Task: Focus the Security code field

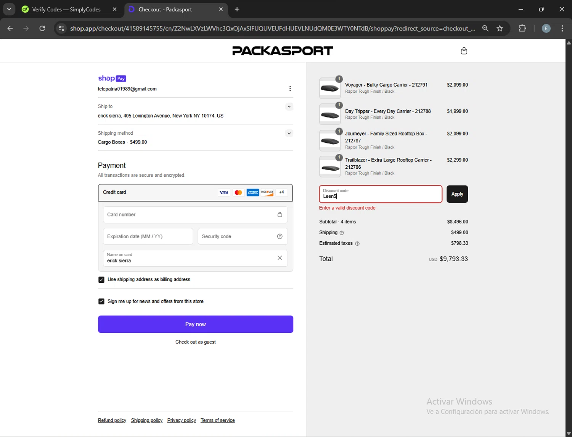Action: pos(243,236)
